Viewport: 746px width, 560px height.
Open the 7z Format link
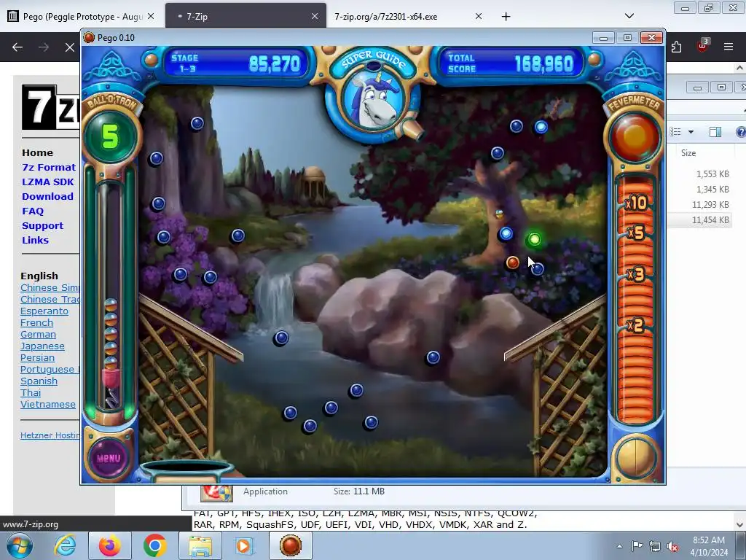coord(49,168)
